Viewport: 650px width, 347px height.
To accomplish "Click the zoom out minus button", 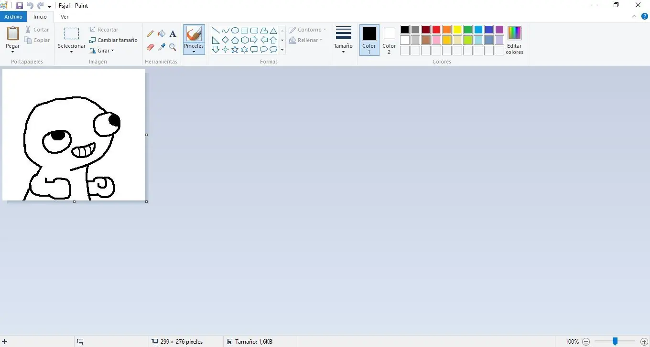I will tap(586, 342).
